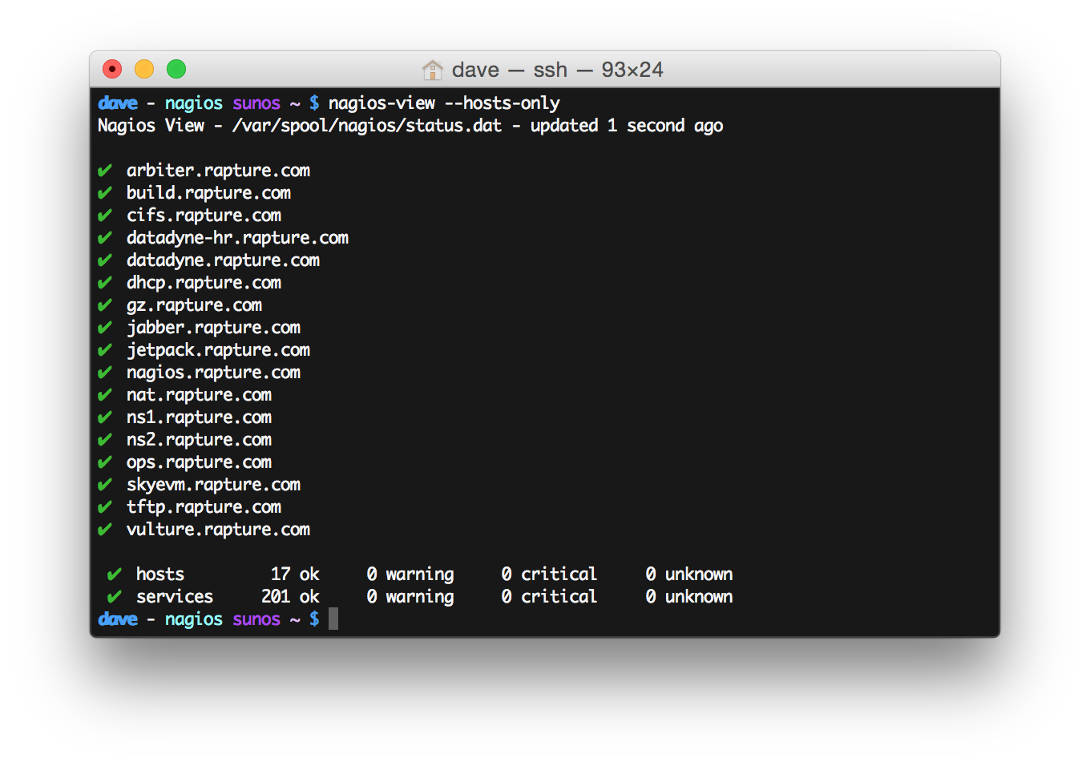The image size is (1090, 766).
Task: Click host name datadyne.rapture.com
Action: coord(223,260)
